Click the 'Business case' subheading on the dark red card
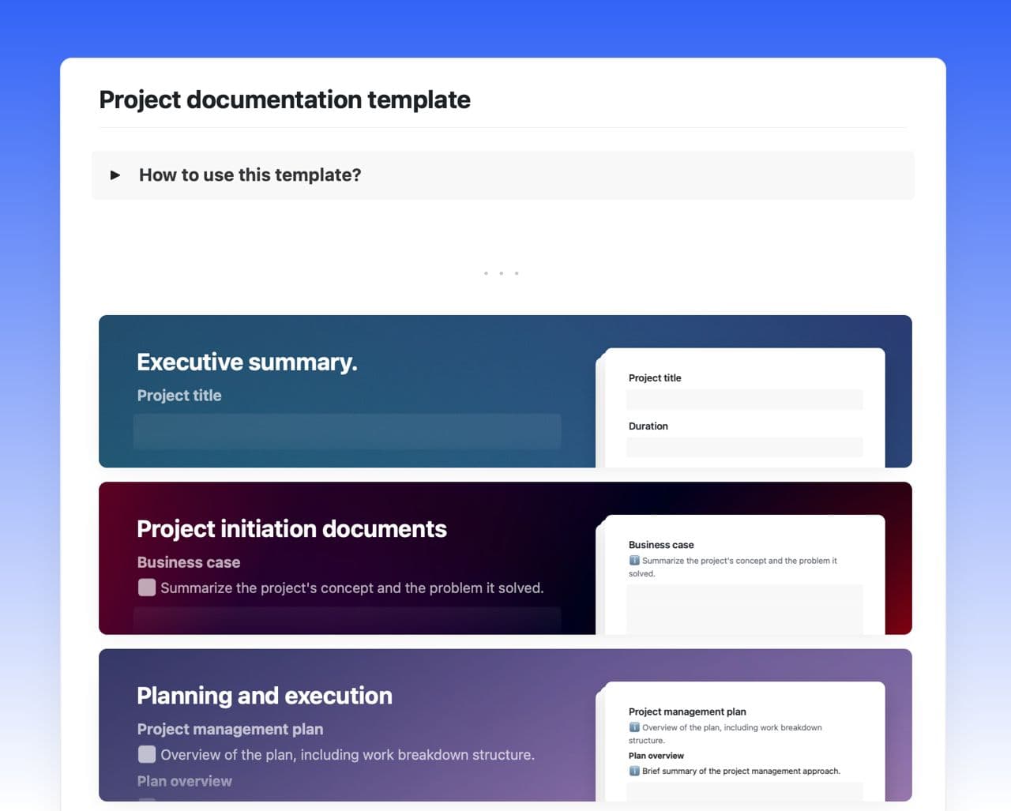This screenshot has width=1011, height=811. click(x=188, y=562)
